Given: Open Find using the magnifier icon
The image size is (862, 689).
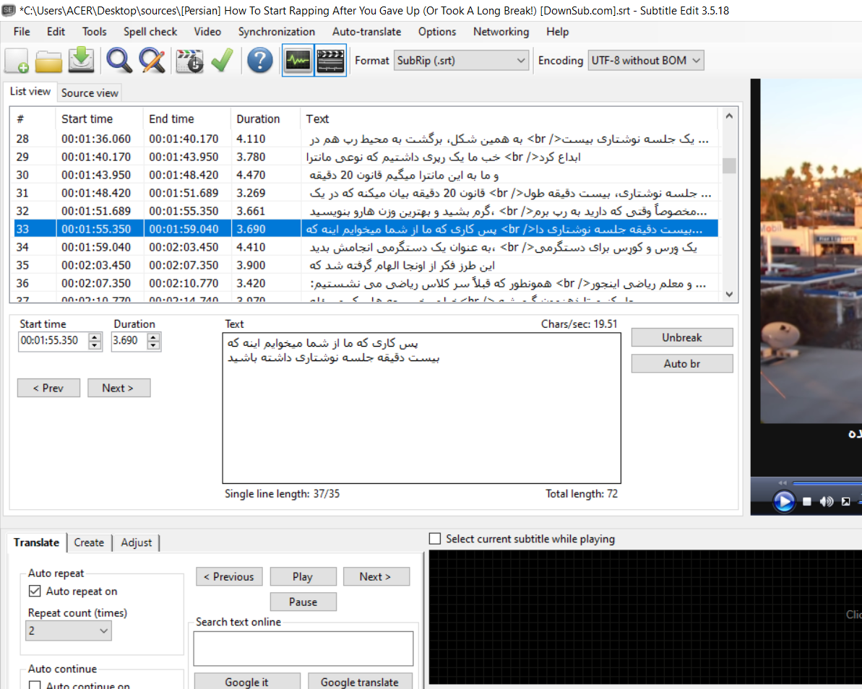Looking at the screenshot, I should coord(119,61).
